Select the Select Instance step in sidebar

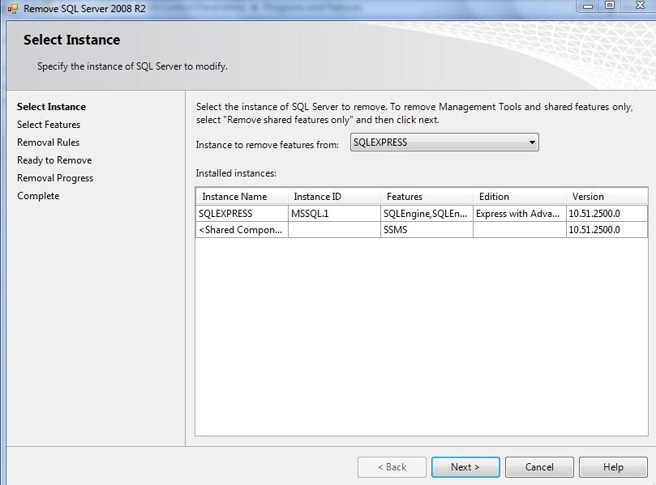(x=51, y=107)
